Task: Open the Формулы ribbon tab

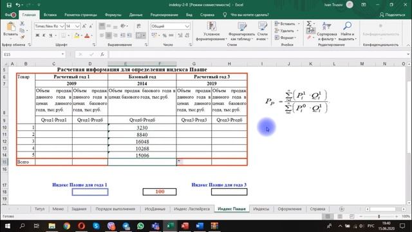Action: tap(113, 15)
